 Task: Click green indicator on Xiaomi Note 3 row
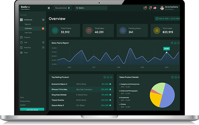[110, 105]
